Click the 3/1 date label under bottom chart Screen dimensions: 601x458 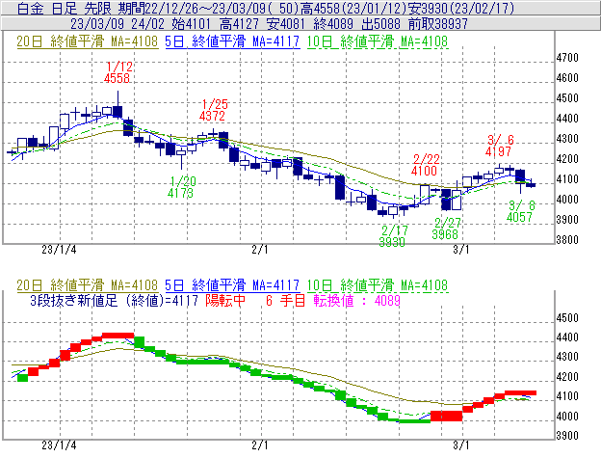[461, 445]
